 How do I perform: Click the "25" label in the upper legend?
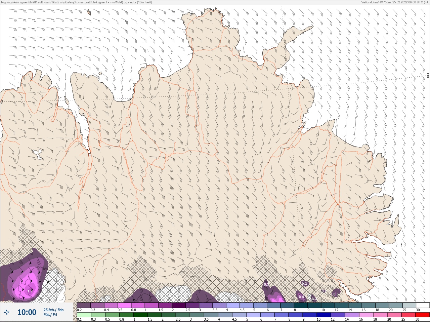click(x=404, y=310)
